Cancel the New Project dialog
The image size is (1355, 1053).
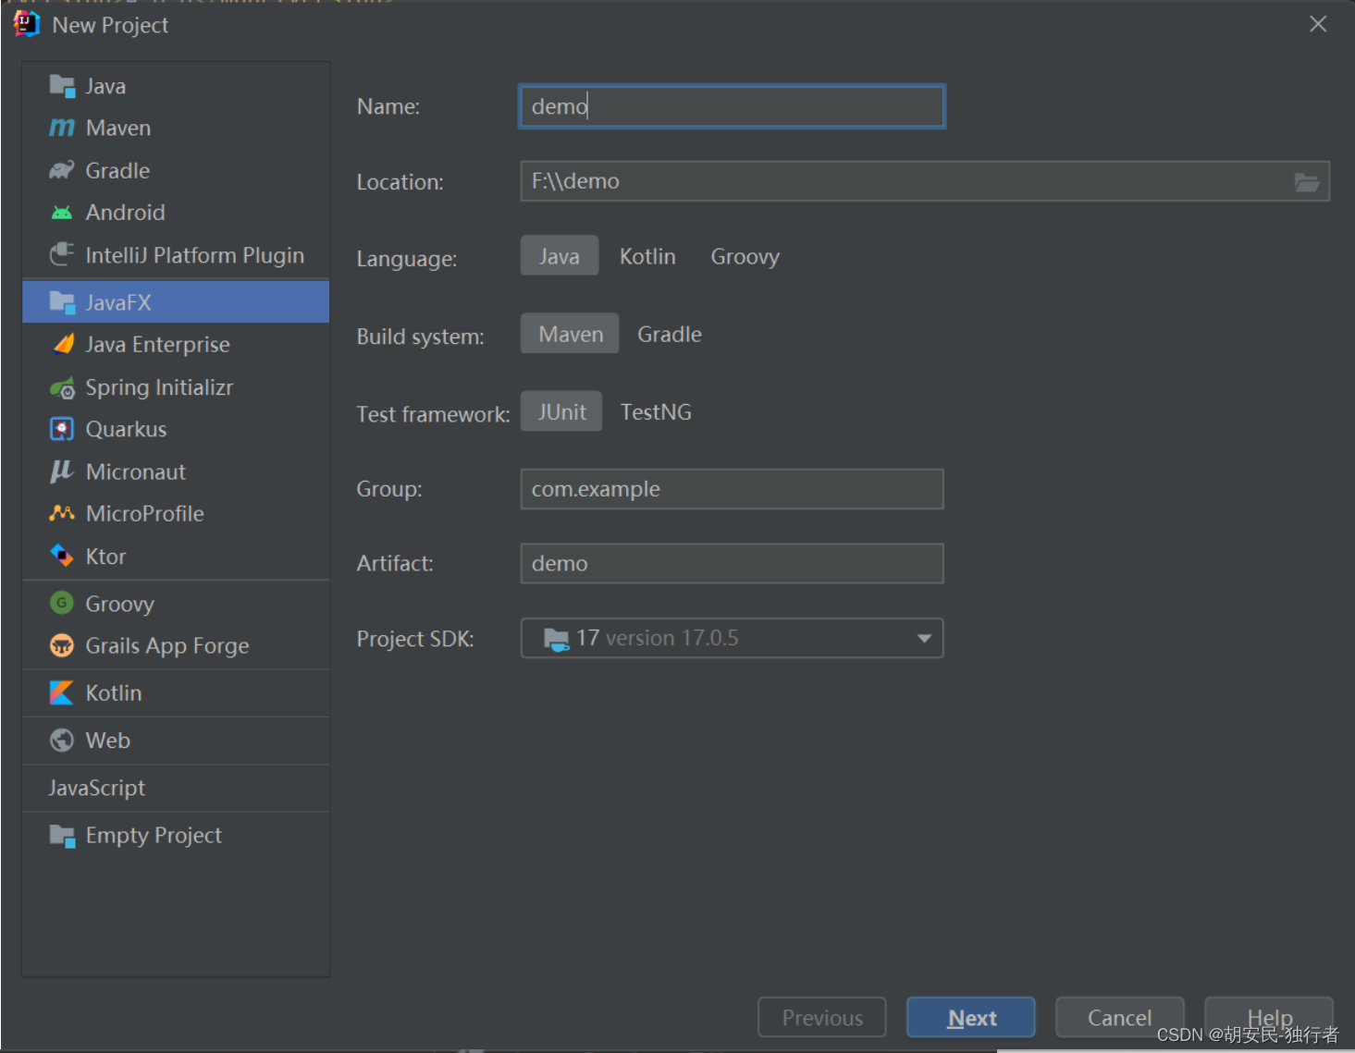pyautogui.click(x=1120, y=1018)
